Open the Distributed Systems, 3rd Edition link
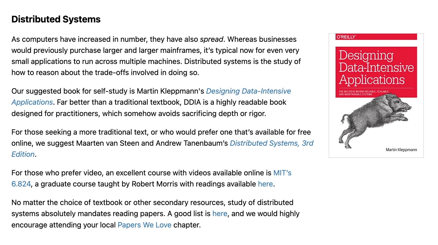The width and height of the screenshot is (438, 245). click(271, 143)
